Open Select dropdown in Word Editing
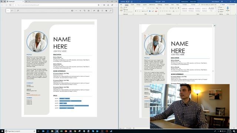The height and width of the screenshot is (133, 237). (x=221, y=11)
